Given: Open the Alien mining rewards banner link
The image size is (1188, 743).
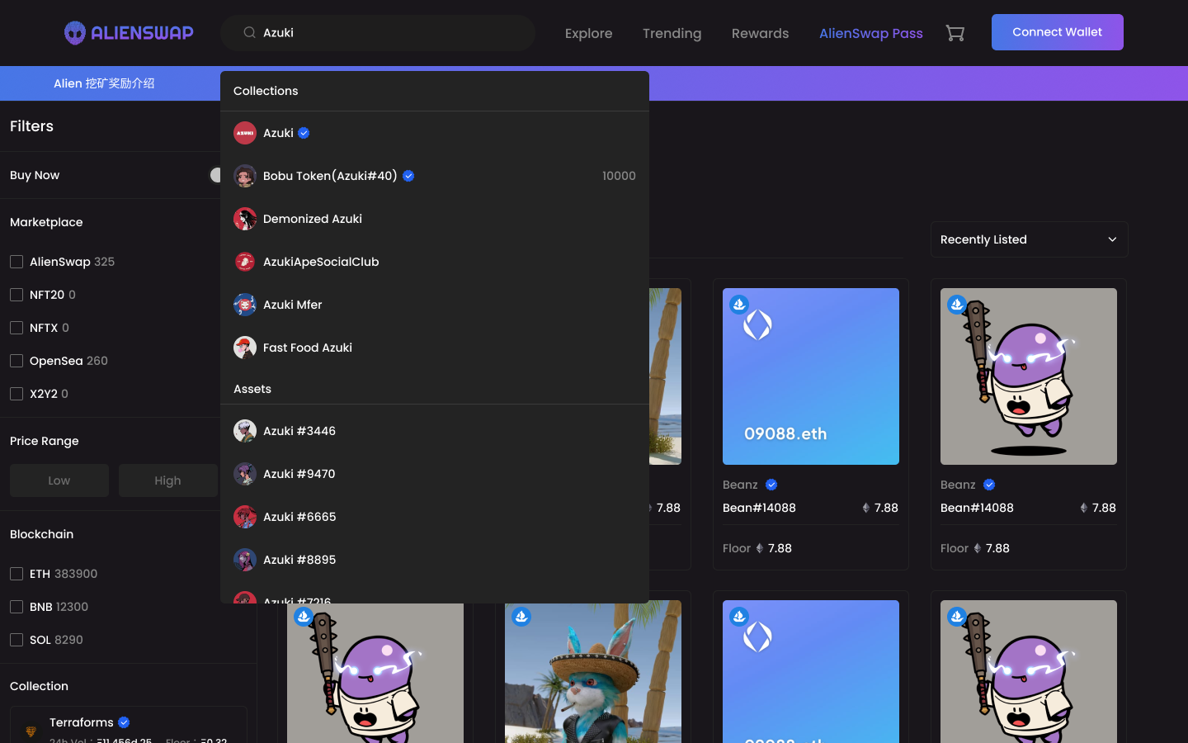Looking at the screenshot, I should click(104, 83).
